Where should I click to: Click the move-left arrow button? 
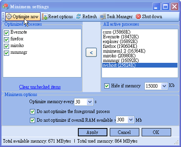91,53
